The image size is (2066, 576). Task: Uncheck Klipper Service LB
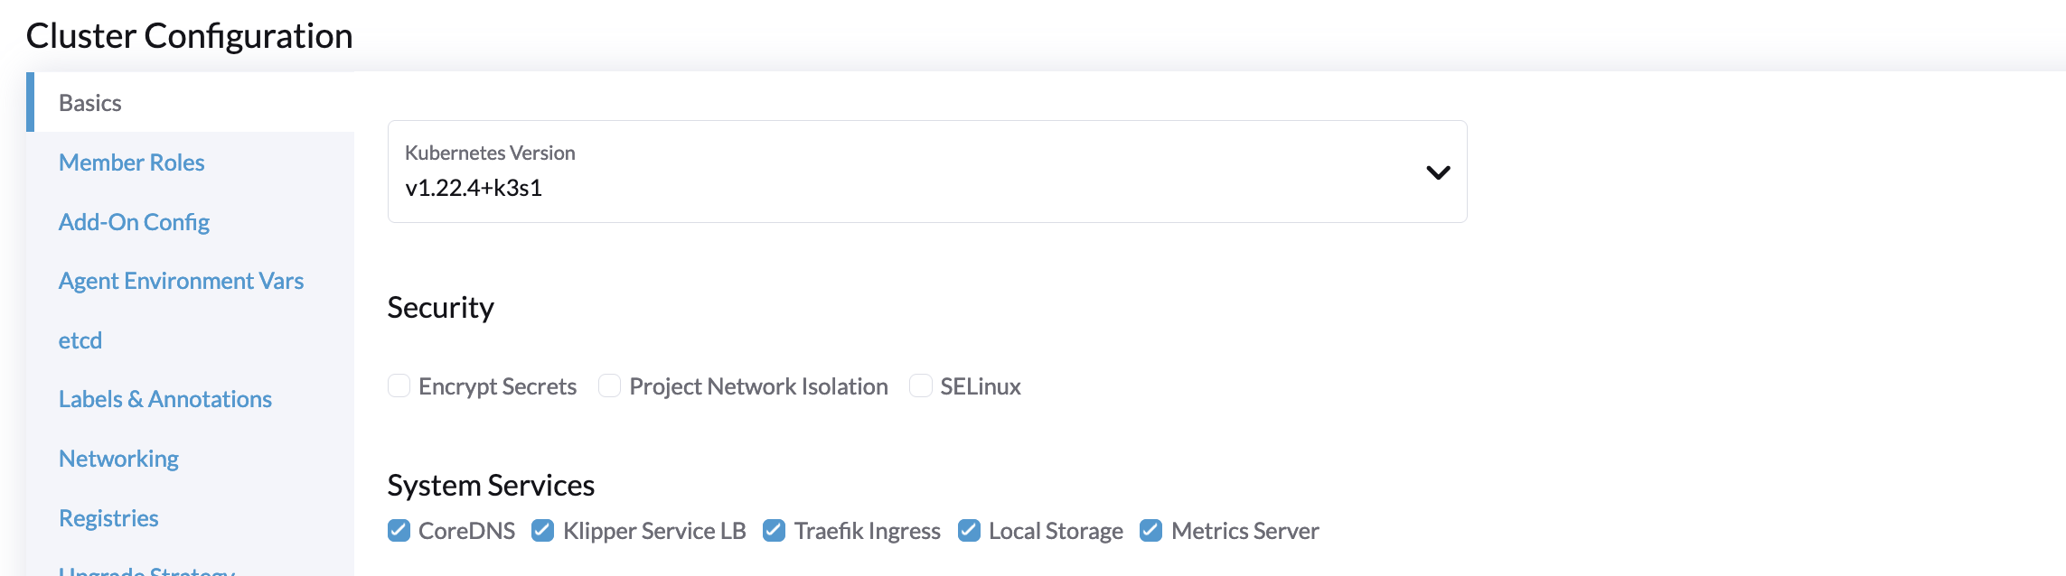click(x=544, y=531)
